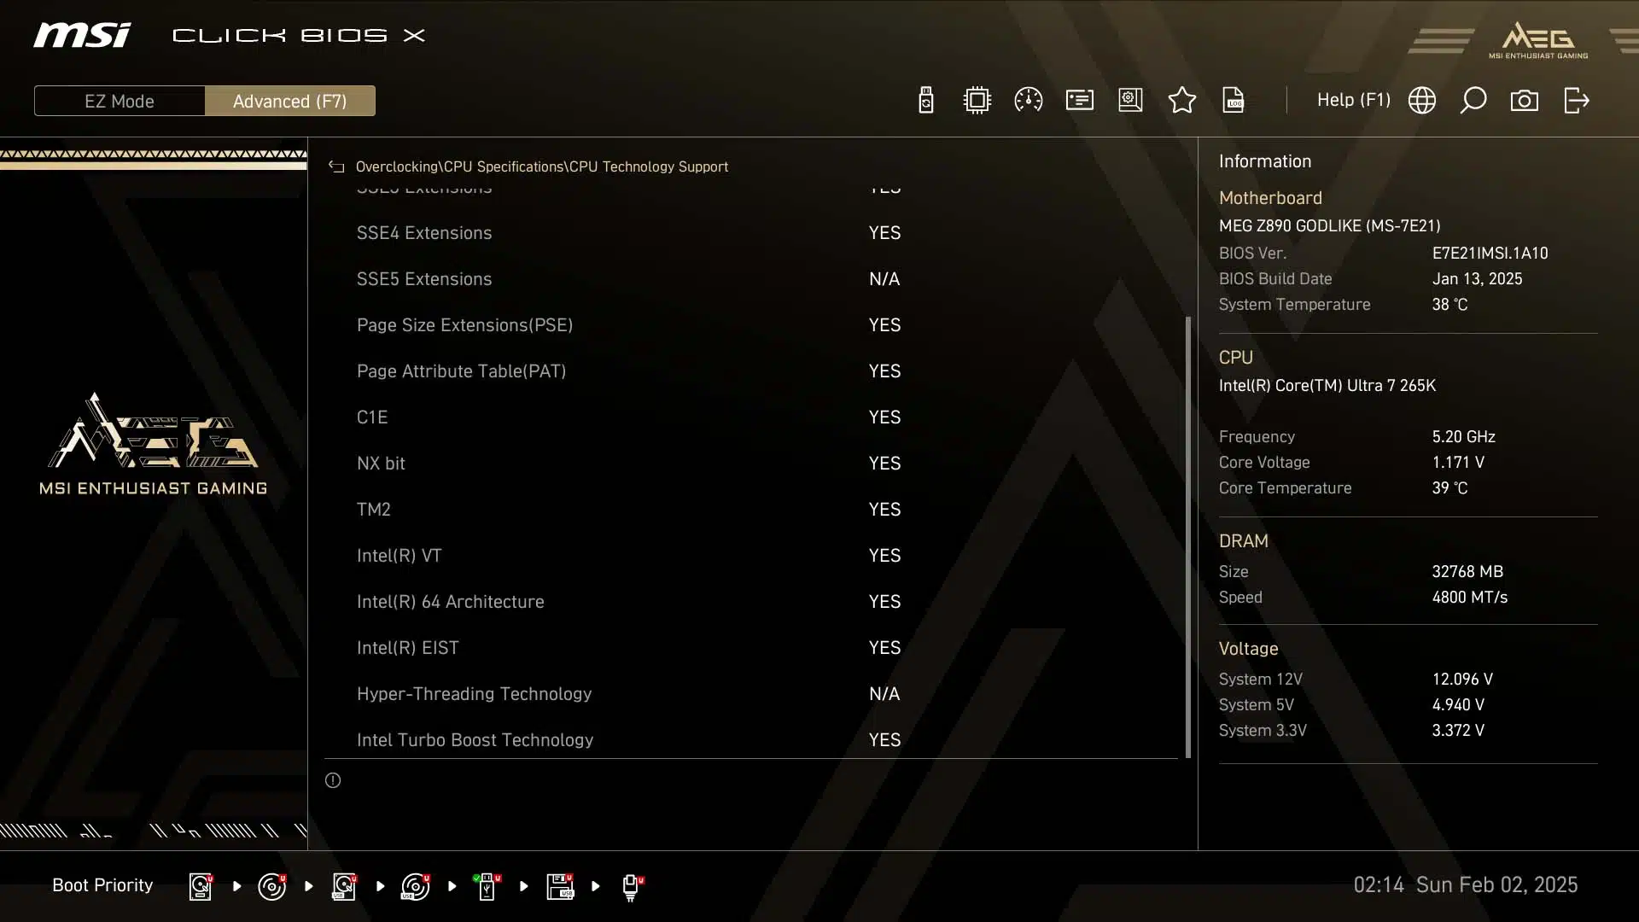
Task: Click Core Voltage value 1.171 V
Action: coord(1458,463)
